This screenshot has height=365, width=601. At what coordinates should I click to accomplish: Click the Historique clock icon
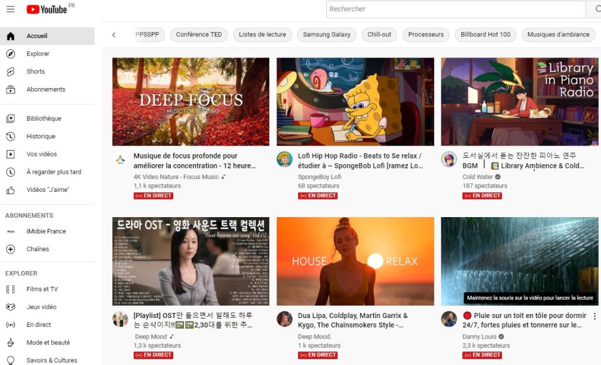point(11,137)
